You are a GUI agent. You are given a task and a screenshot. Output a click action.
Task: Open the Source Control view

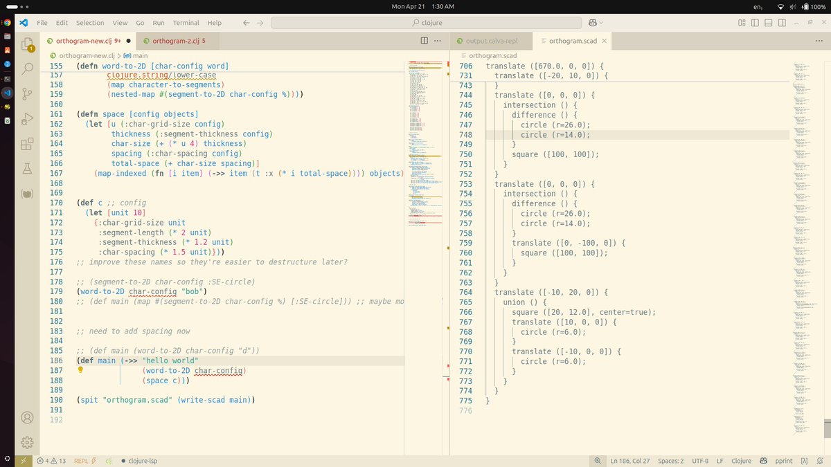(28, 94)
